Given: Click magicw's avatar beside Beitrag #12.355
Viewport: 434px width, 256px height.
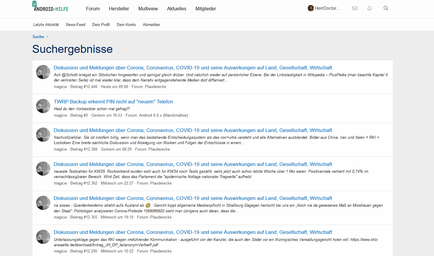Looking at the screenshot, I should pos(43,203).
